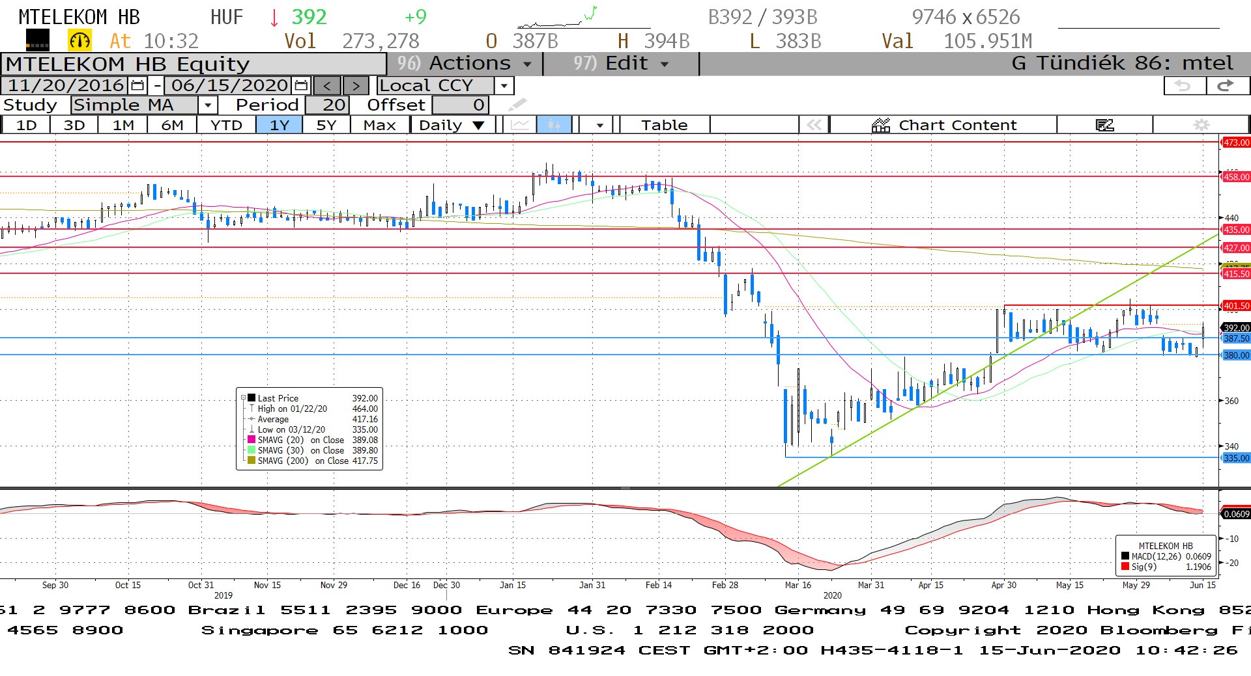The height and width of the screenshot is (676, 1251).
Task: Click the High on 01/22/20 legend row
Action: [x=313, y=409]
